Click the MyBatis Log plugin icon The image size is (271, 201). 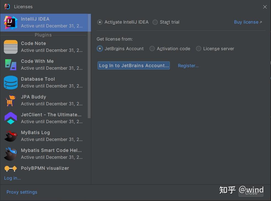(x=10, y=136)
